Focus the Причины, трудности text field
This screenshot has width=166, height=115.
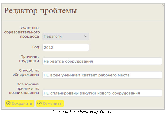[102, 61]
